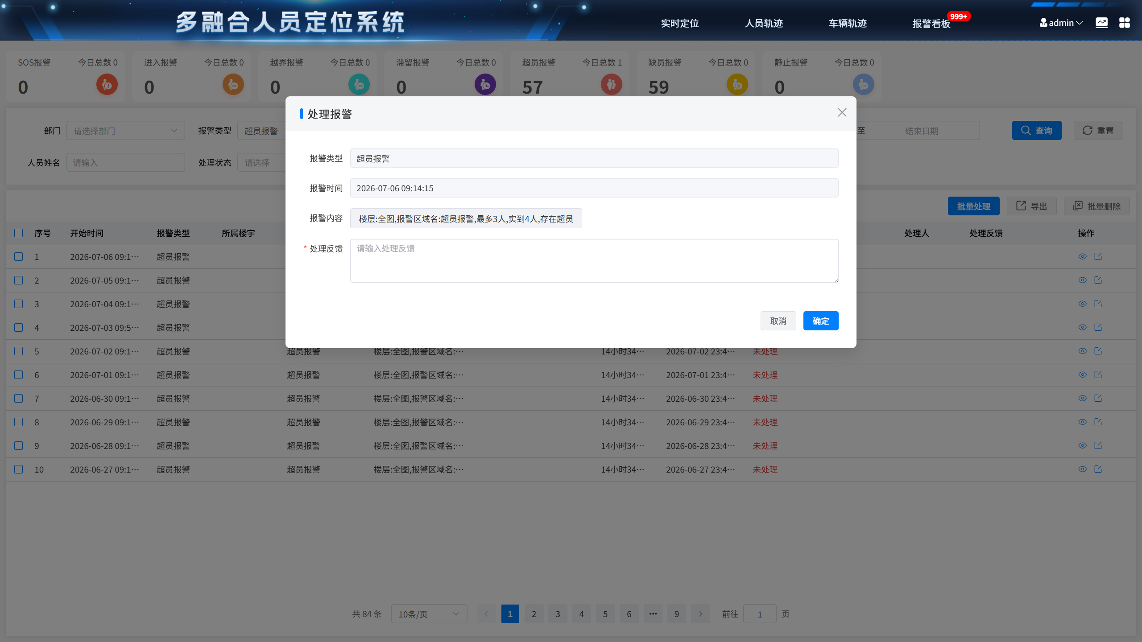Check the checkbox for row 5
Viewport: 1142px width, 642px height.
pyautogui.click(x=18, y=351)
